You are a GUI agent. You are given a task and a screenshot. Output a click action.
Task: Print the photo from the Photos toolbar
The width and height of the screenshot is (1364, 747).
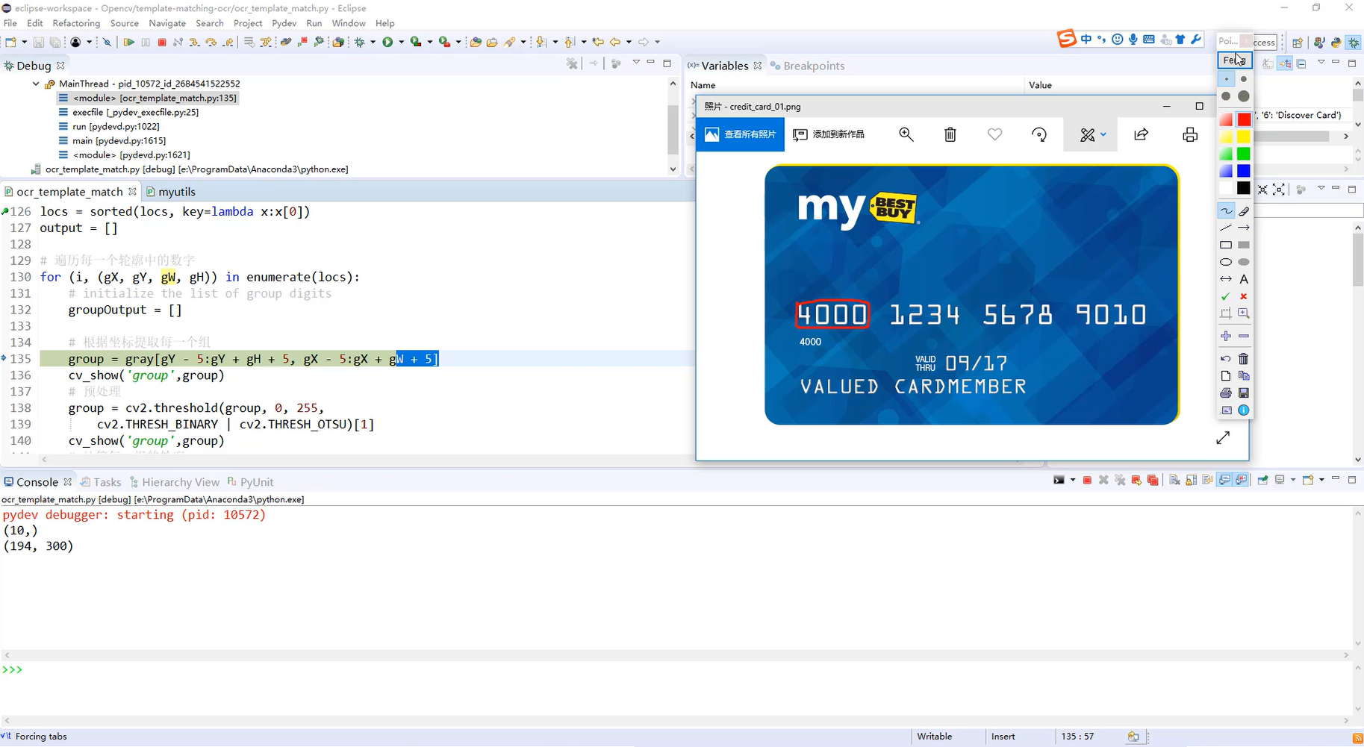pyautogui.click(x=1190, y=134)
